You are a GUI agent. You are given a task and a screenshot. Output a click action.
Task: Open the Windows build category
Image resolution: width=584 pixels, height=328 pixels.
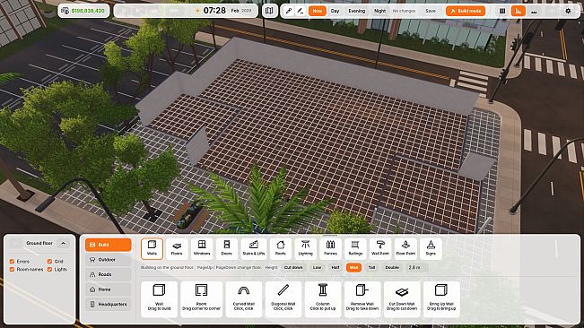click(202, 248)
